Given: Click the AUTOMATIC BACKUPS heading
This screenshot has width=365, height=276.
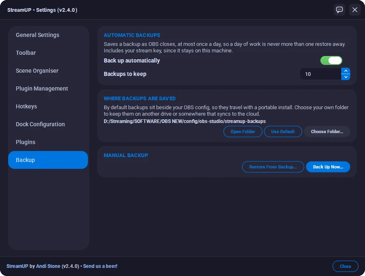Looking at the screenshot, I should (132, 35).
